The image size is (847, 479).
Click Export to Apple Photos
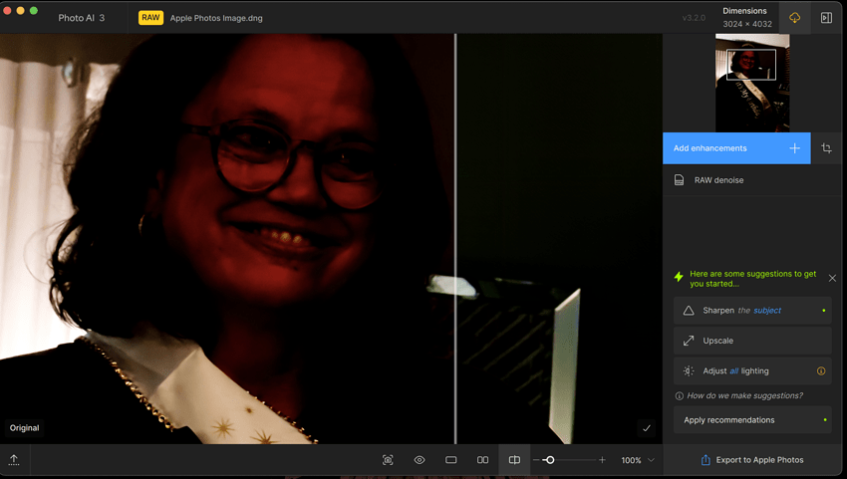(752, 460)
